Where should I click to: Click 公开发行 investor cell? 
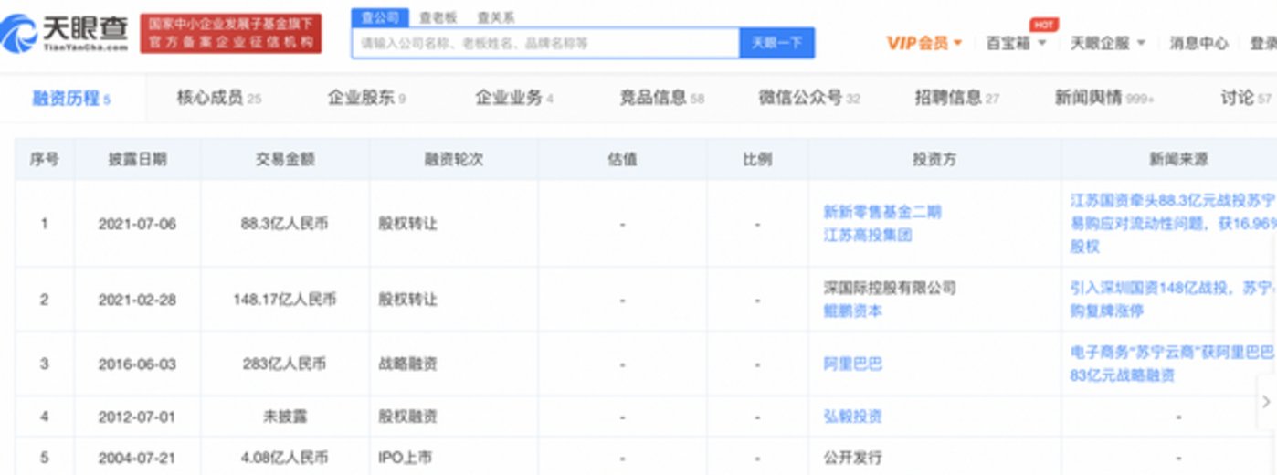(852, 458)
